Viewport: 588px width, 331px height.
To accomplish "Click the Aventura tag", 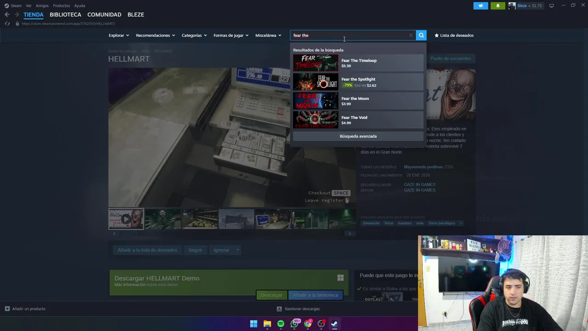I will click(x=405, y=223).
